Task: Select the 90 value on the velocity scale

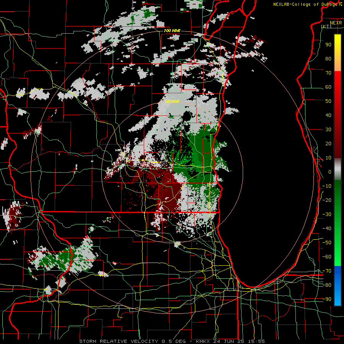Action: (328, 45)
